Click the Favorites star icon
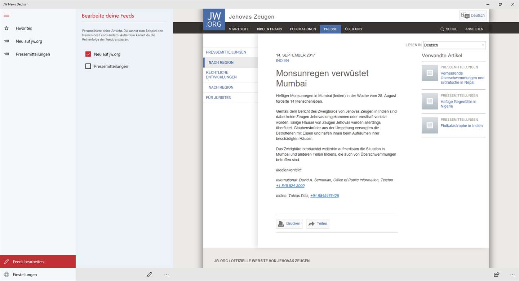This screenshot has height=281, width=519. 6,28
